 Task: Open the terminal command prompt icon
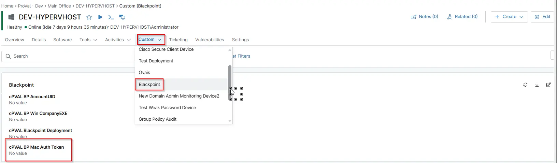click(x=111, y=17)
